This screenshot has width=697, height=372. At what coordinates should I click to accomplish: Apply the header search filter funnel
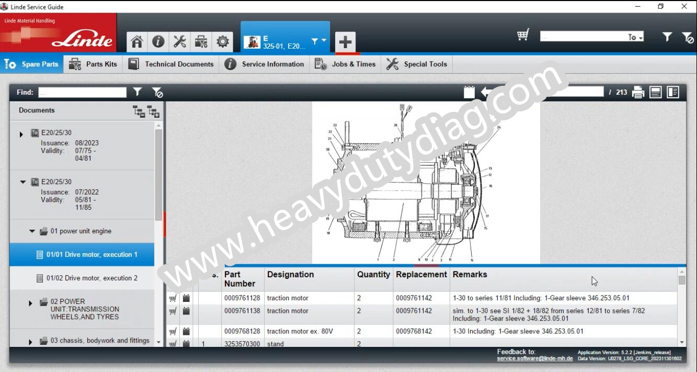pyautogui.click(x=667, y=37)
